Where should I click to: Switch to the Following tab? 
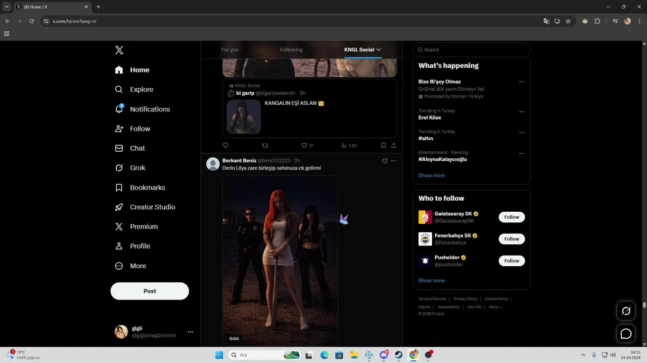(x=292, y=49)
